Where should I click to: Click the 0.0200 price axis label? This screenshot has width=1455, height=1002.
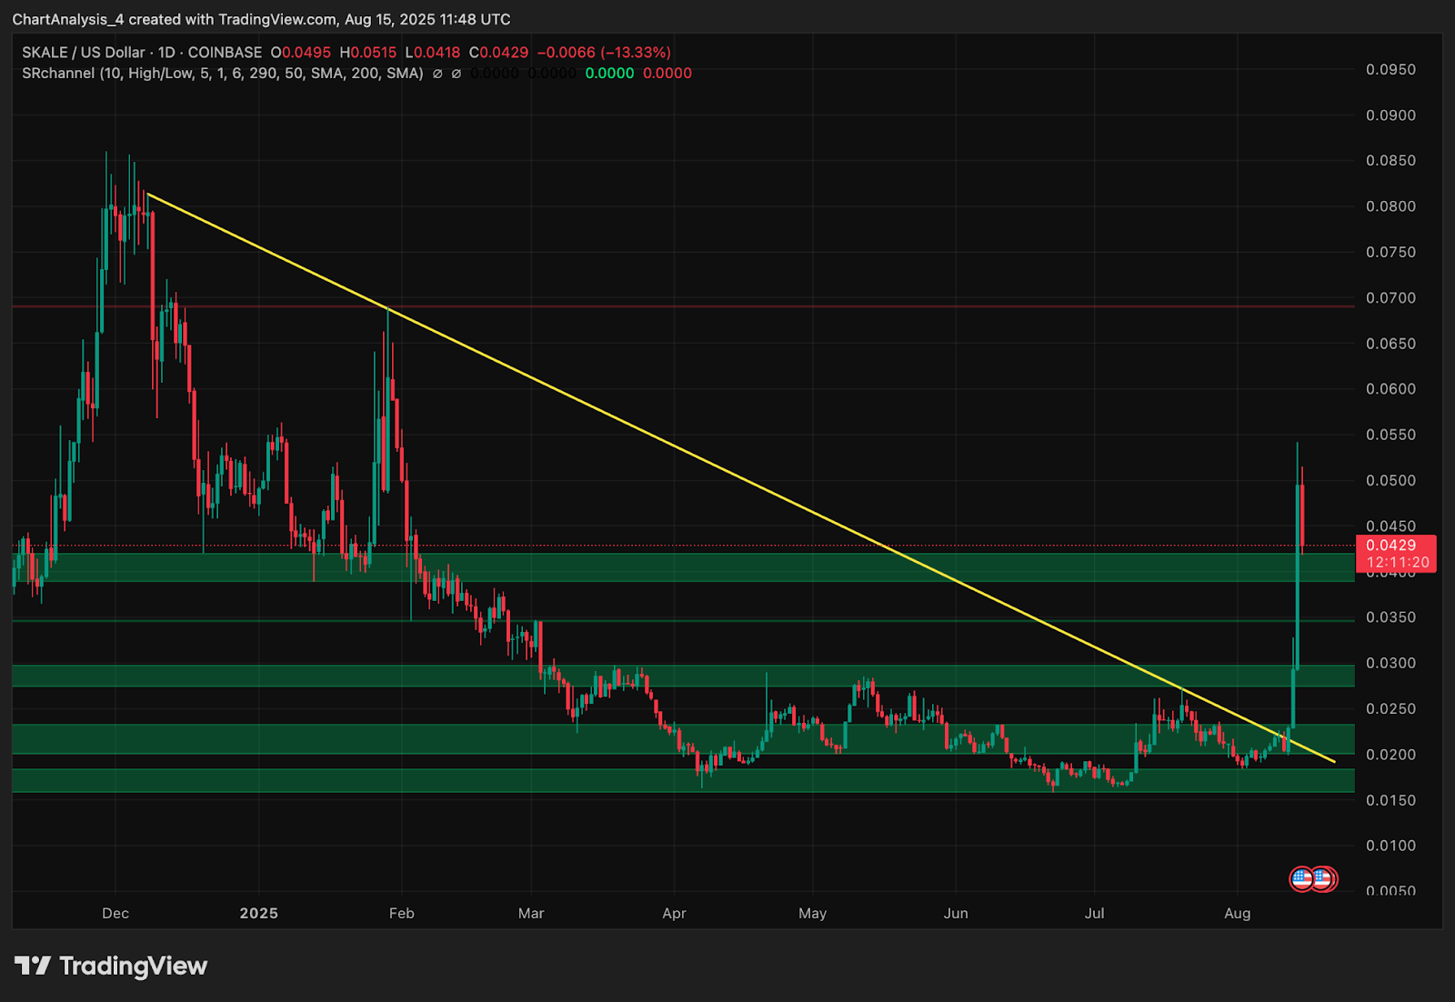pyautogui.click(x=1390, y=755)
